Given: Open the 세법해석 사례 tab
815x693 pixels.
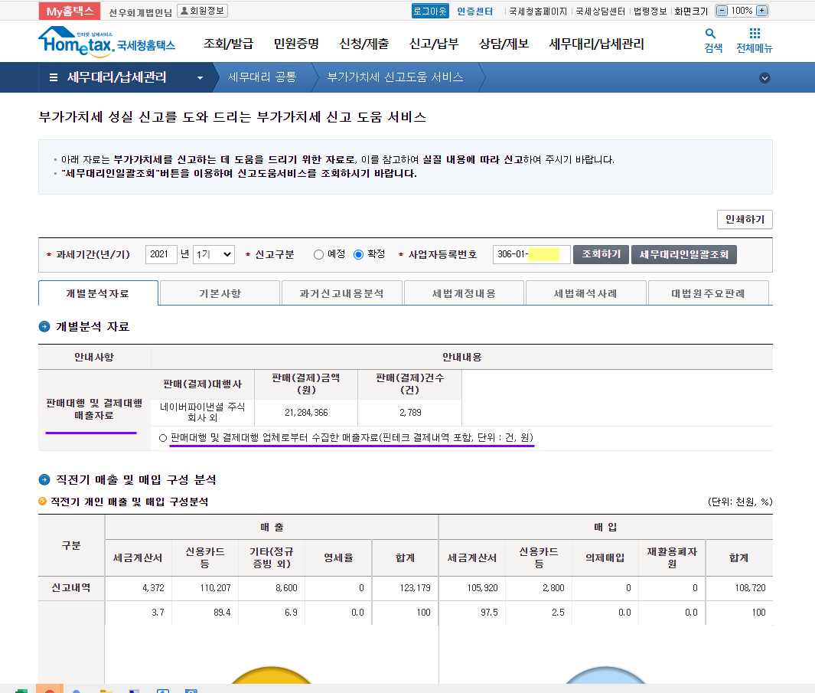Looking at the screenshot, I should [585, 293].
